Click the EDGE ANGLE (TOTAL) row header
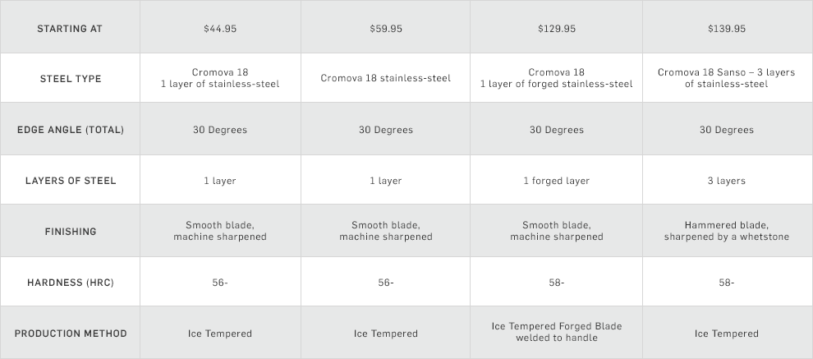Viewport: 813px width, 359px height. point(71,130)
